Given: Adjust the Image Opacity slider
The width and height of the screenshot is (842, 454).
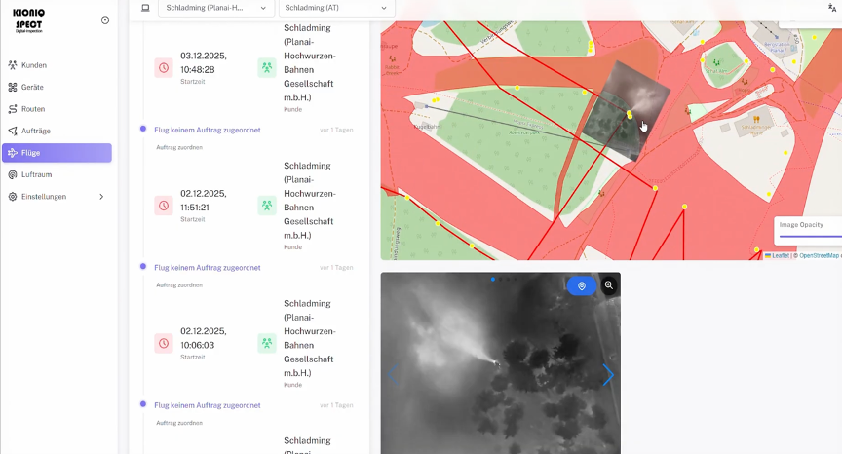Looking at the screenshot, I should point(809,236).
